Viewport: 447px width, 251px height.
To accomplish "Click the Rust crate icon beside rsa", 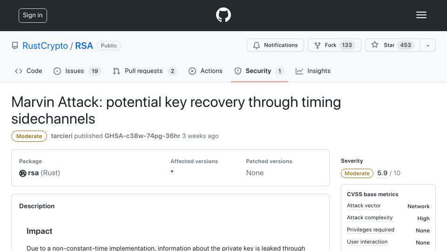I will [x=23, y=173].
